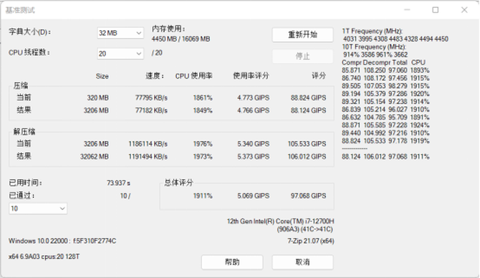Viewport: 480px width, 278px height.
Task: Expand the CPU threads dropdown showing 20
Action: pos(120,54)
